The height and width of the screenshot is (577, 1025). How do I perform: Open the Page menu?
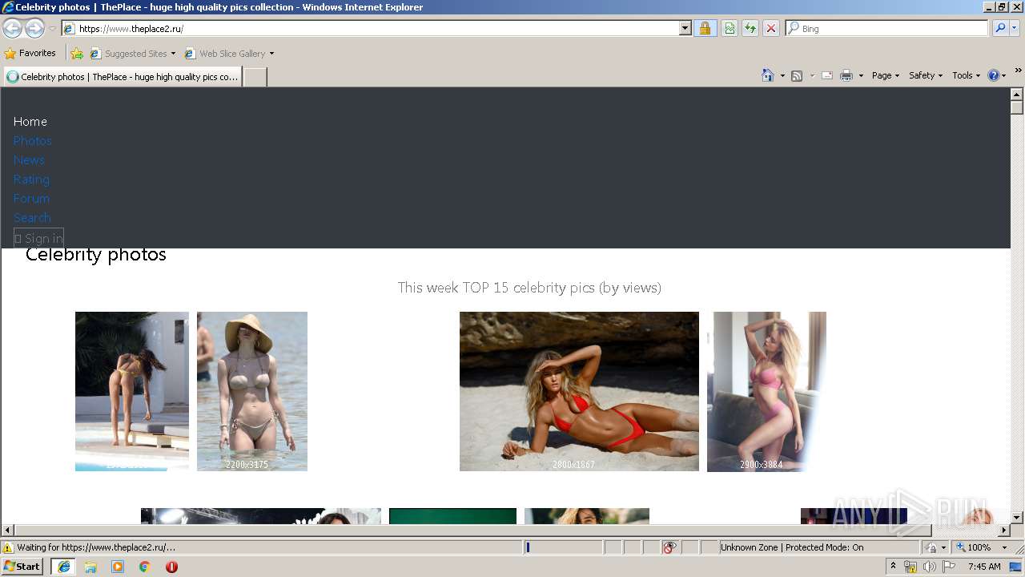click(x=885, y=75)
